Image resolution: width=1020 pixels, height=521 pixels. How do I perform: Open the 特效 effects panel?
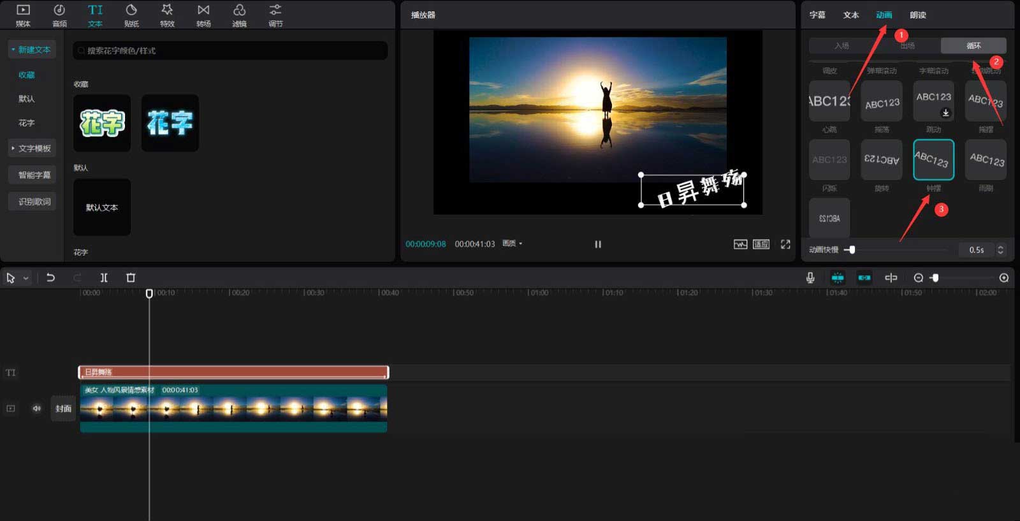tap(167, 15)
